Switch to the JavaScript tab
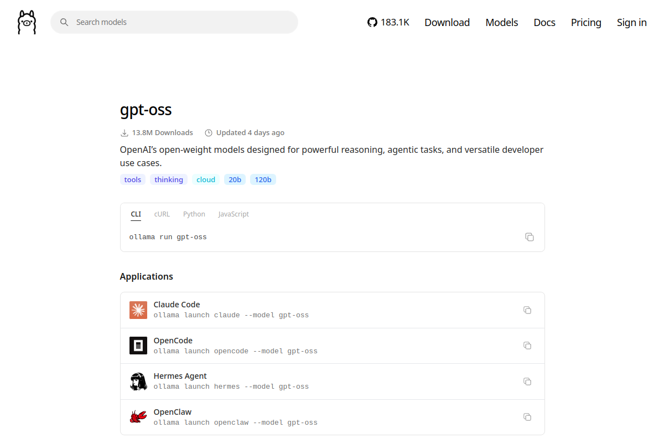 [234, 214]
